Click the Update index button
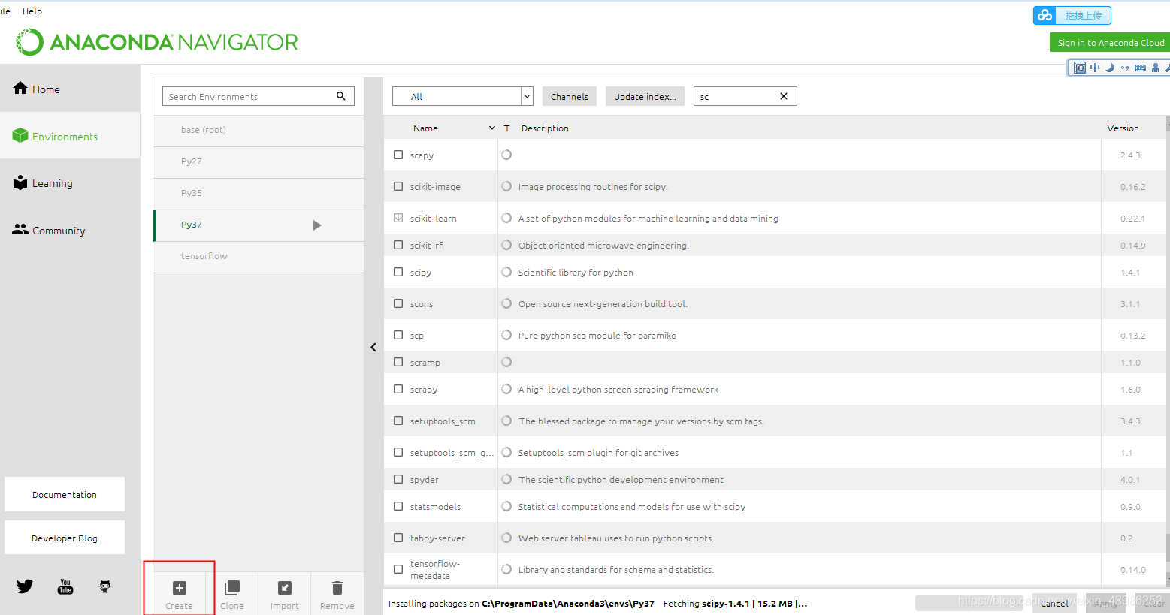Viewport: 1170px width, 615px height. [645, 96]
